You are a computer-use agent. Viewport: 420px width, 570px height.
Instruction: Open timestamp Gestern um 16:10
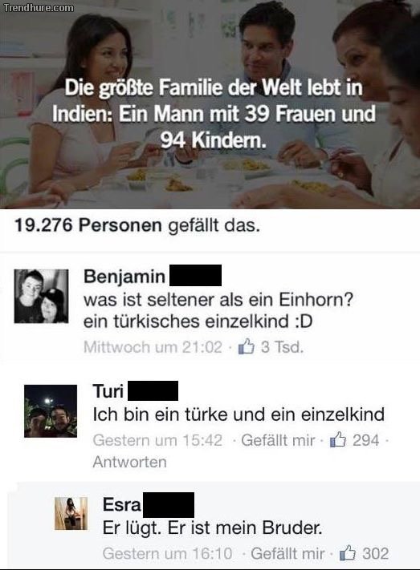(167, 554)
